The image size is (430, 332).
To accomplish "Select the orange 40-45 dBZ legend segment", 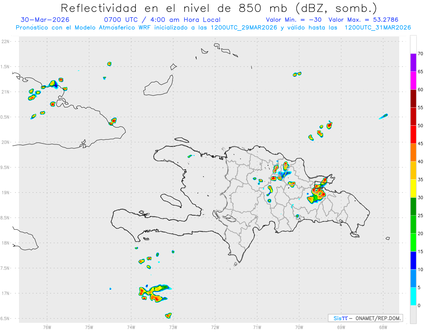I will pos(413,153).
